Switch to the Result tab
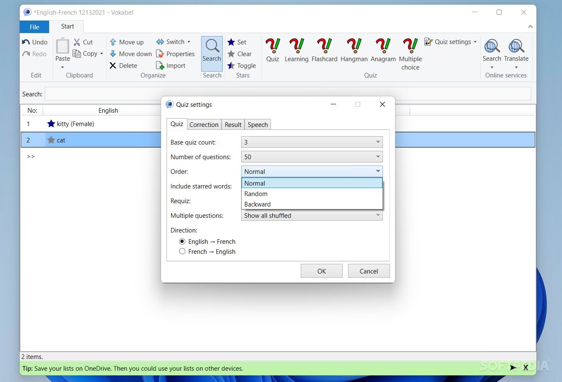562x382 pixels. click(233, 124)
